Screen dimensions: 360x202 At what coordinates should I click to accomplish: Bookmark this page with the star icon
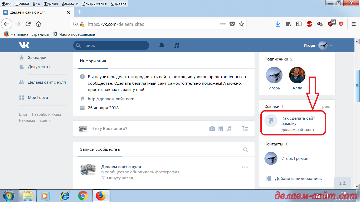click(241, 24)
